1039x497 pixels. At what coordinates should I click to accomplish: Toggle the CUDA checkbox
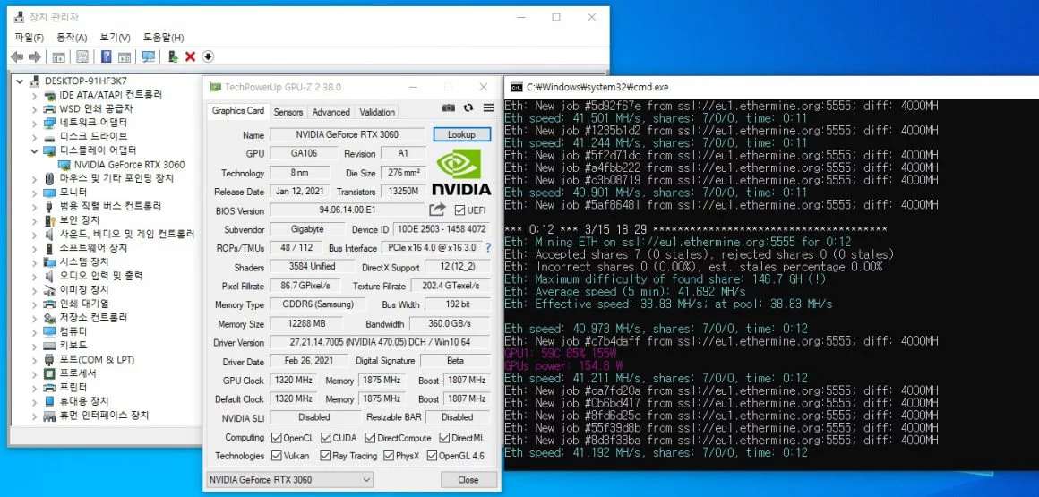click(326, 438)
